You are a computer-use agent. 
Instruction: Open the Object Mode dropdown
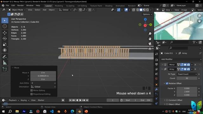tap(17, 10)
